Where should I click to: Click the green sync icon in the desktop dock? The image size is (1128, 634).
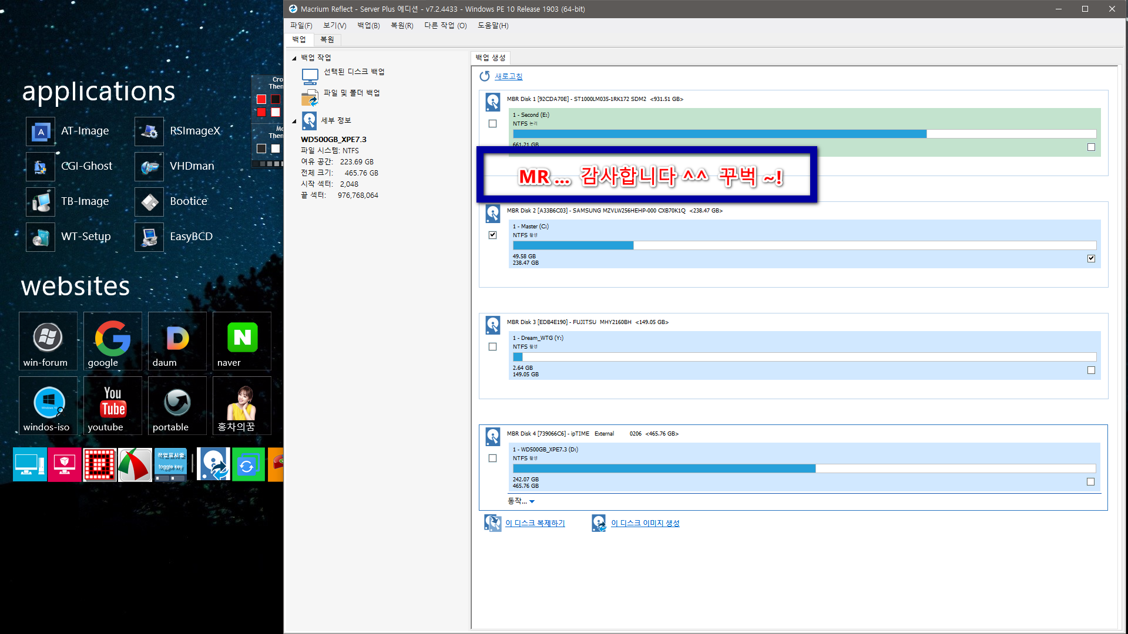[x=249, y=464]
